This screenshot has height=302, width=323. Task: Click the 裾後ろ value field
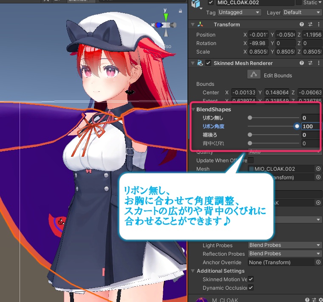click(311, 135)
